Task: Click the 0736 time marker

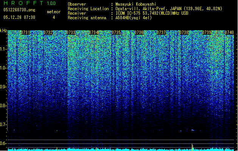Action: [139, 32]
